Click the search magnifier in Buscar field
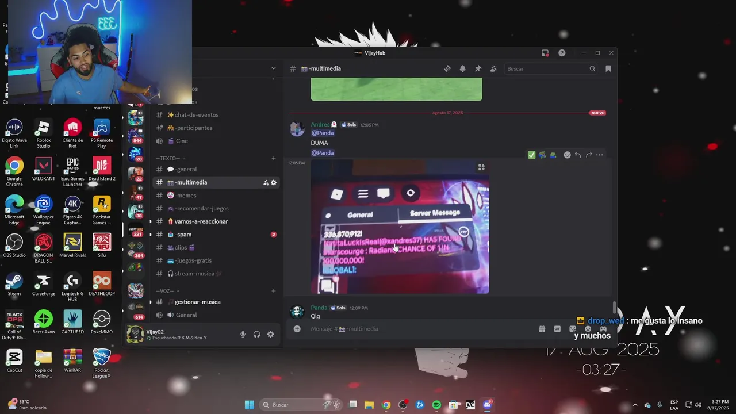Image resolution: width=736 pixels, height=414 pixels. tap(592, 68)
